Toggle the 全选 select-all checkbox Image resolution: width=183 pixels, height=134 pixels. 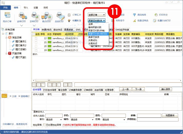click(x=34, y=34)
